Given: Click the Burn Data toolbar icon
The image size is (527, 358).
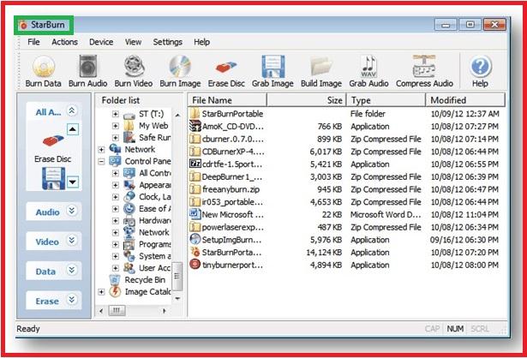Looking at the screenshot, I should (x=41, y=67).
